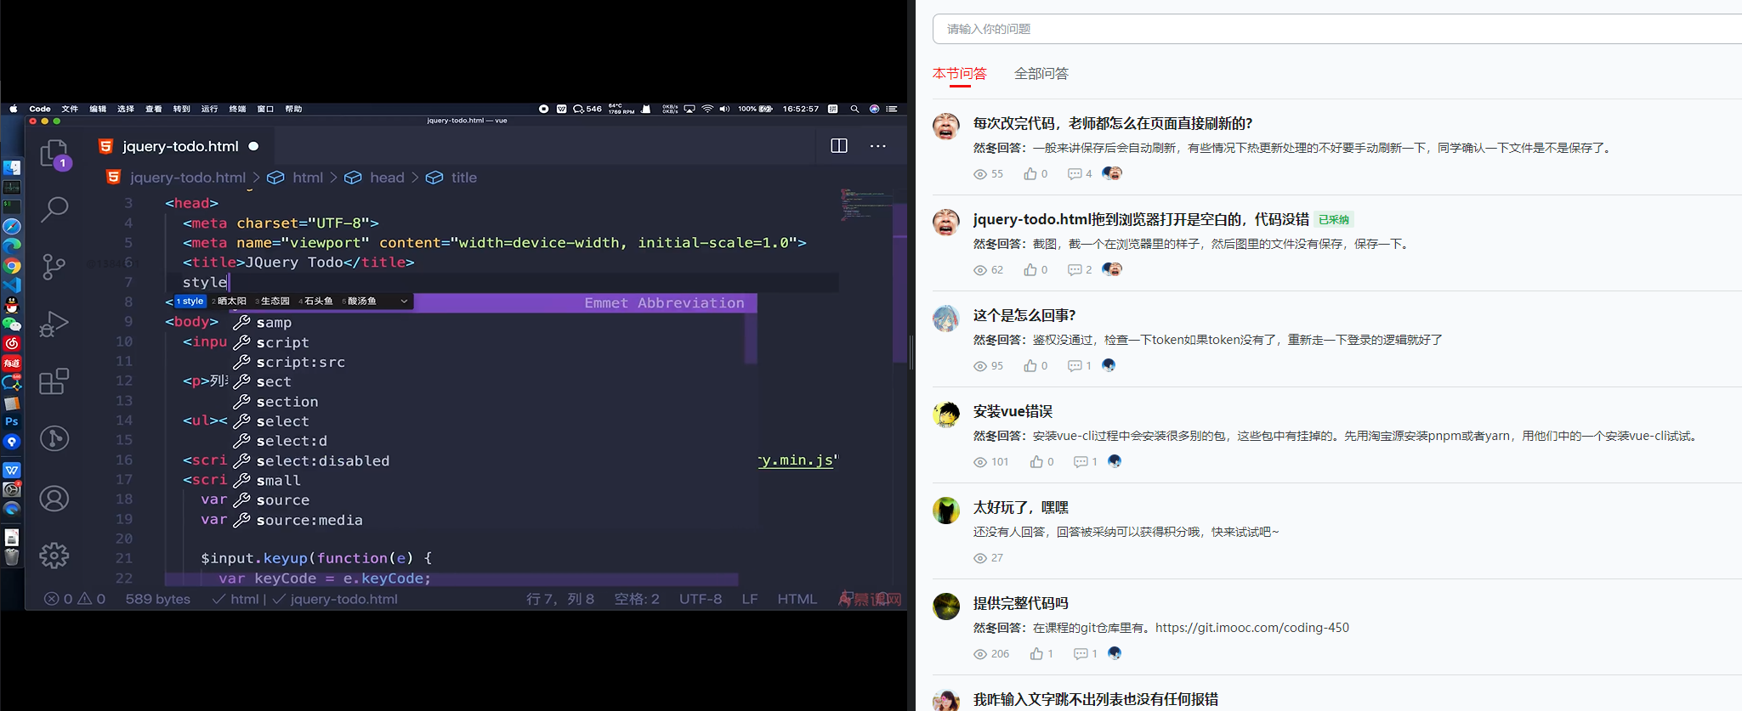Open question 这个是怎么回事?
The height and width of the screenshot is (711, 1742).
[x=1024, y=315]
